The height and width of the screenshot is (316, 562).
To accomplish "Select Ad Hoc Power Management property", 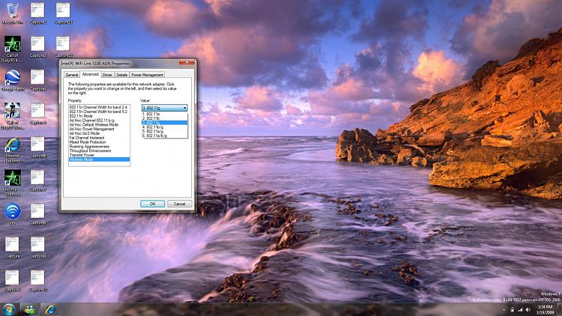I will pos(99,129).
